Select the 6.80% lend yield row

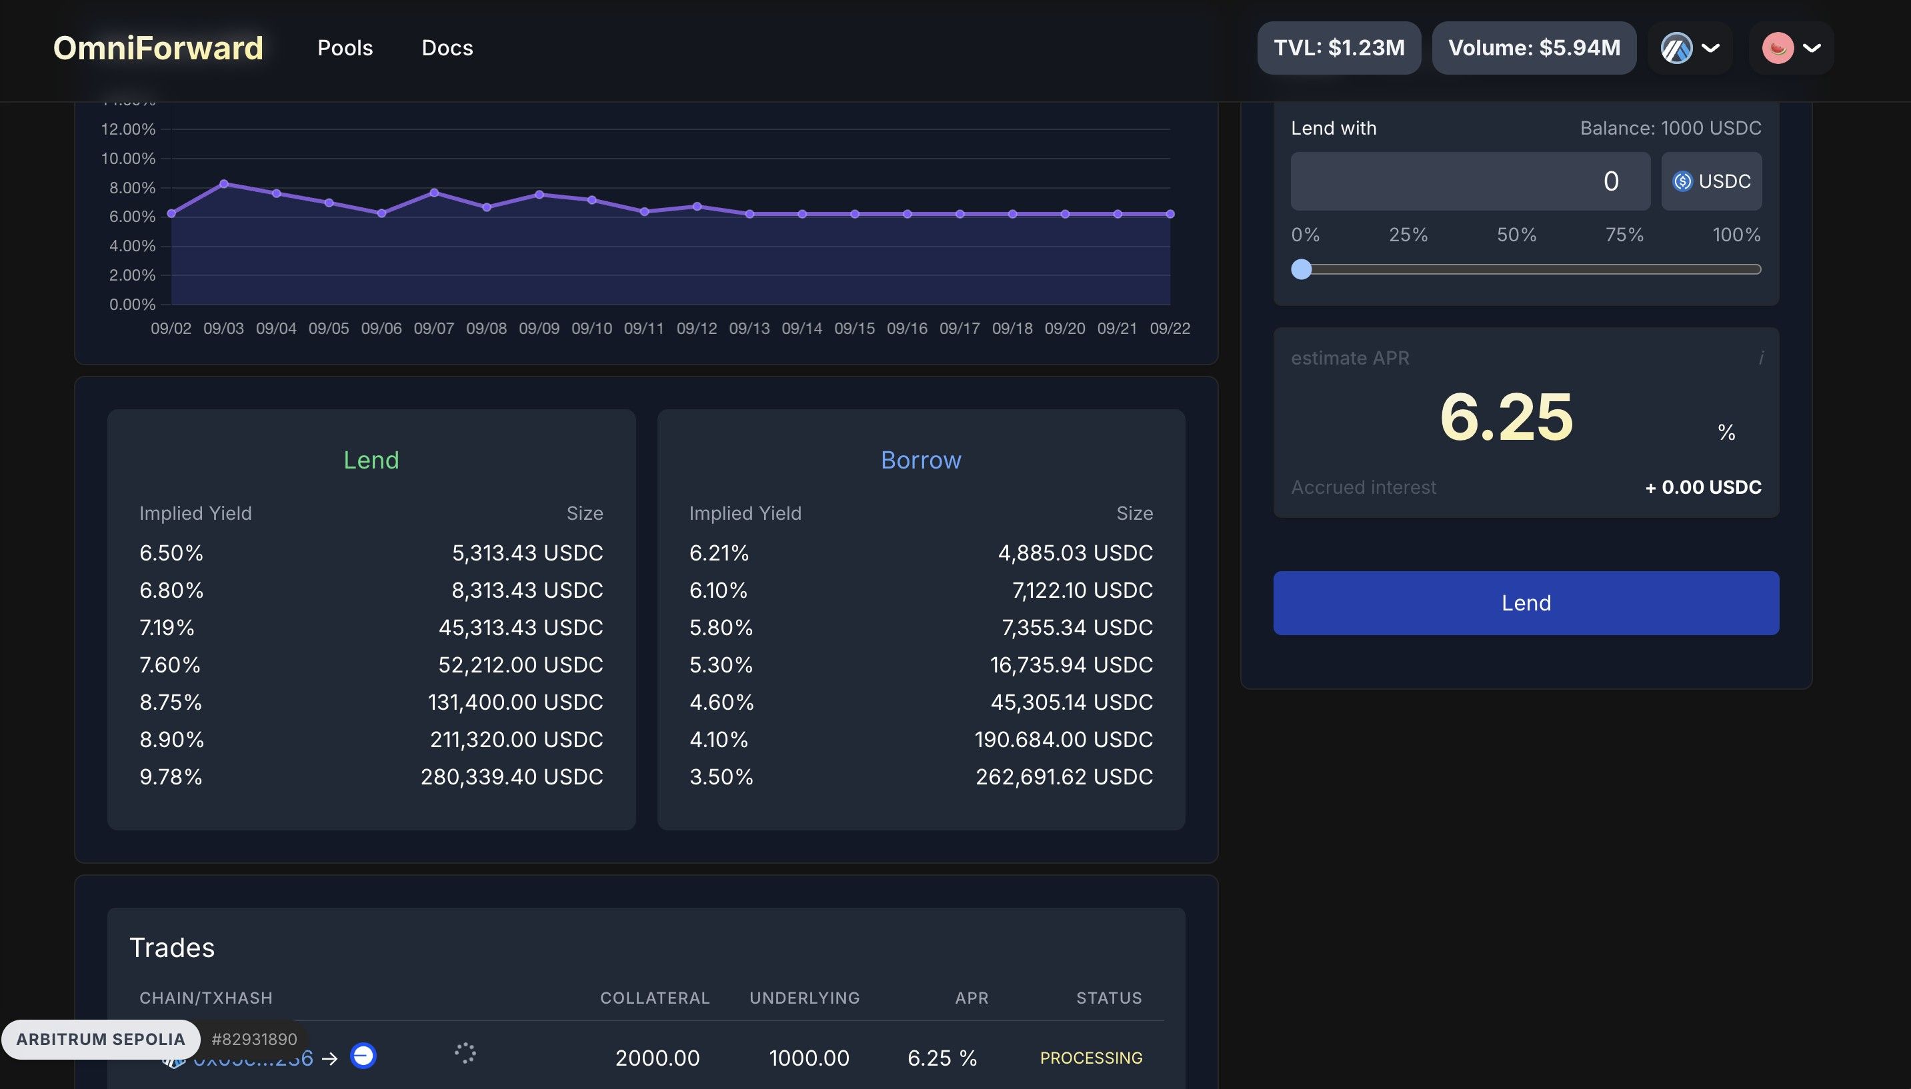[x=371, y=590]
